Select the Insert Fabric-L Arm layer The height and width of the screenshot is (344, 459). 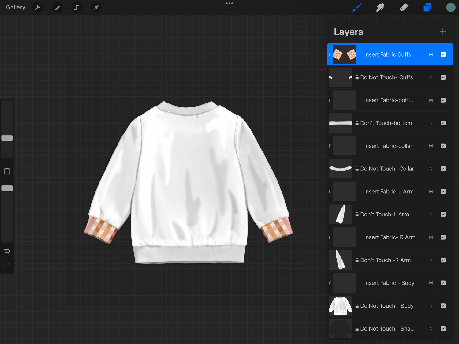pyautogui.click(x=389, y=192)
